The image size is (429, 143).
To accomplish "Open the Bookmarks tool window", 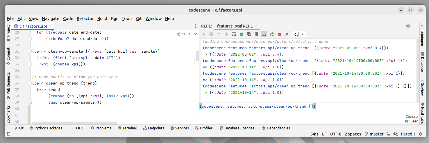I will pos(8,115).
